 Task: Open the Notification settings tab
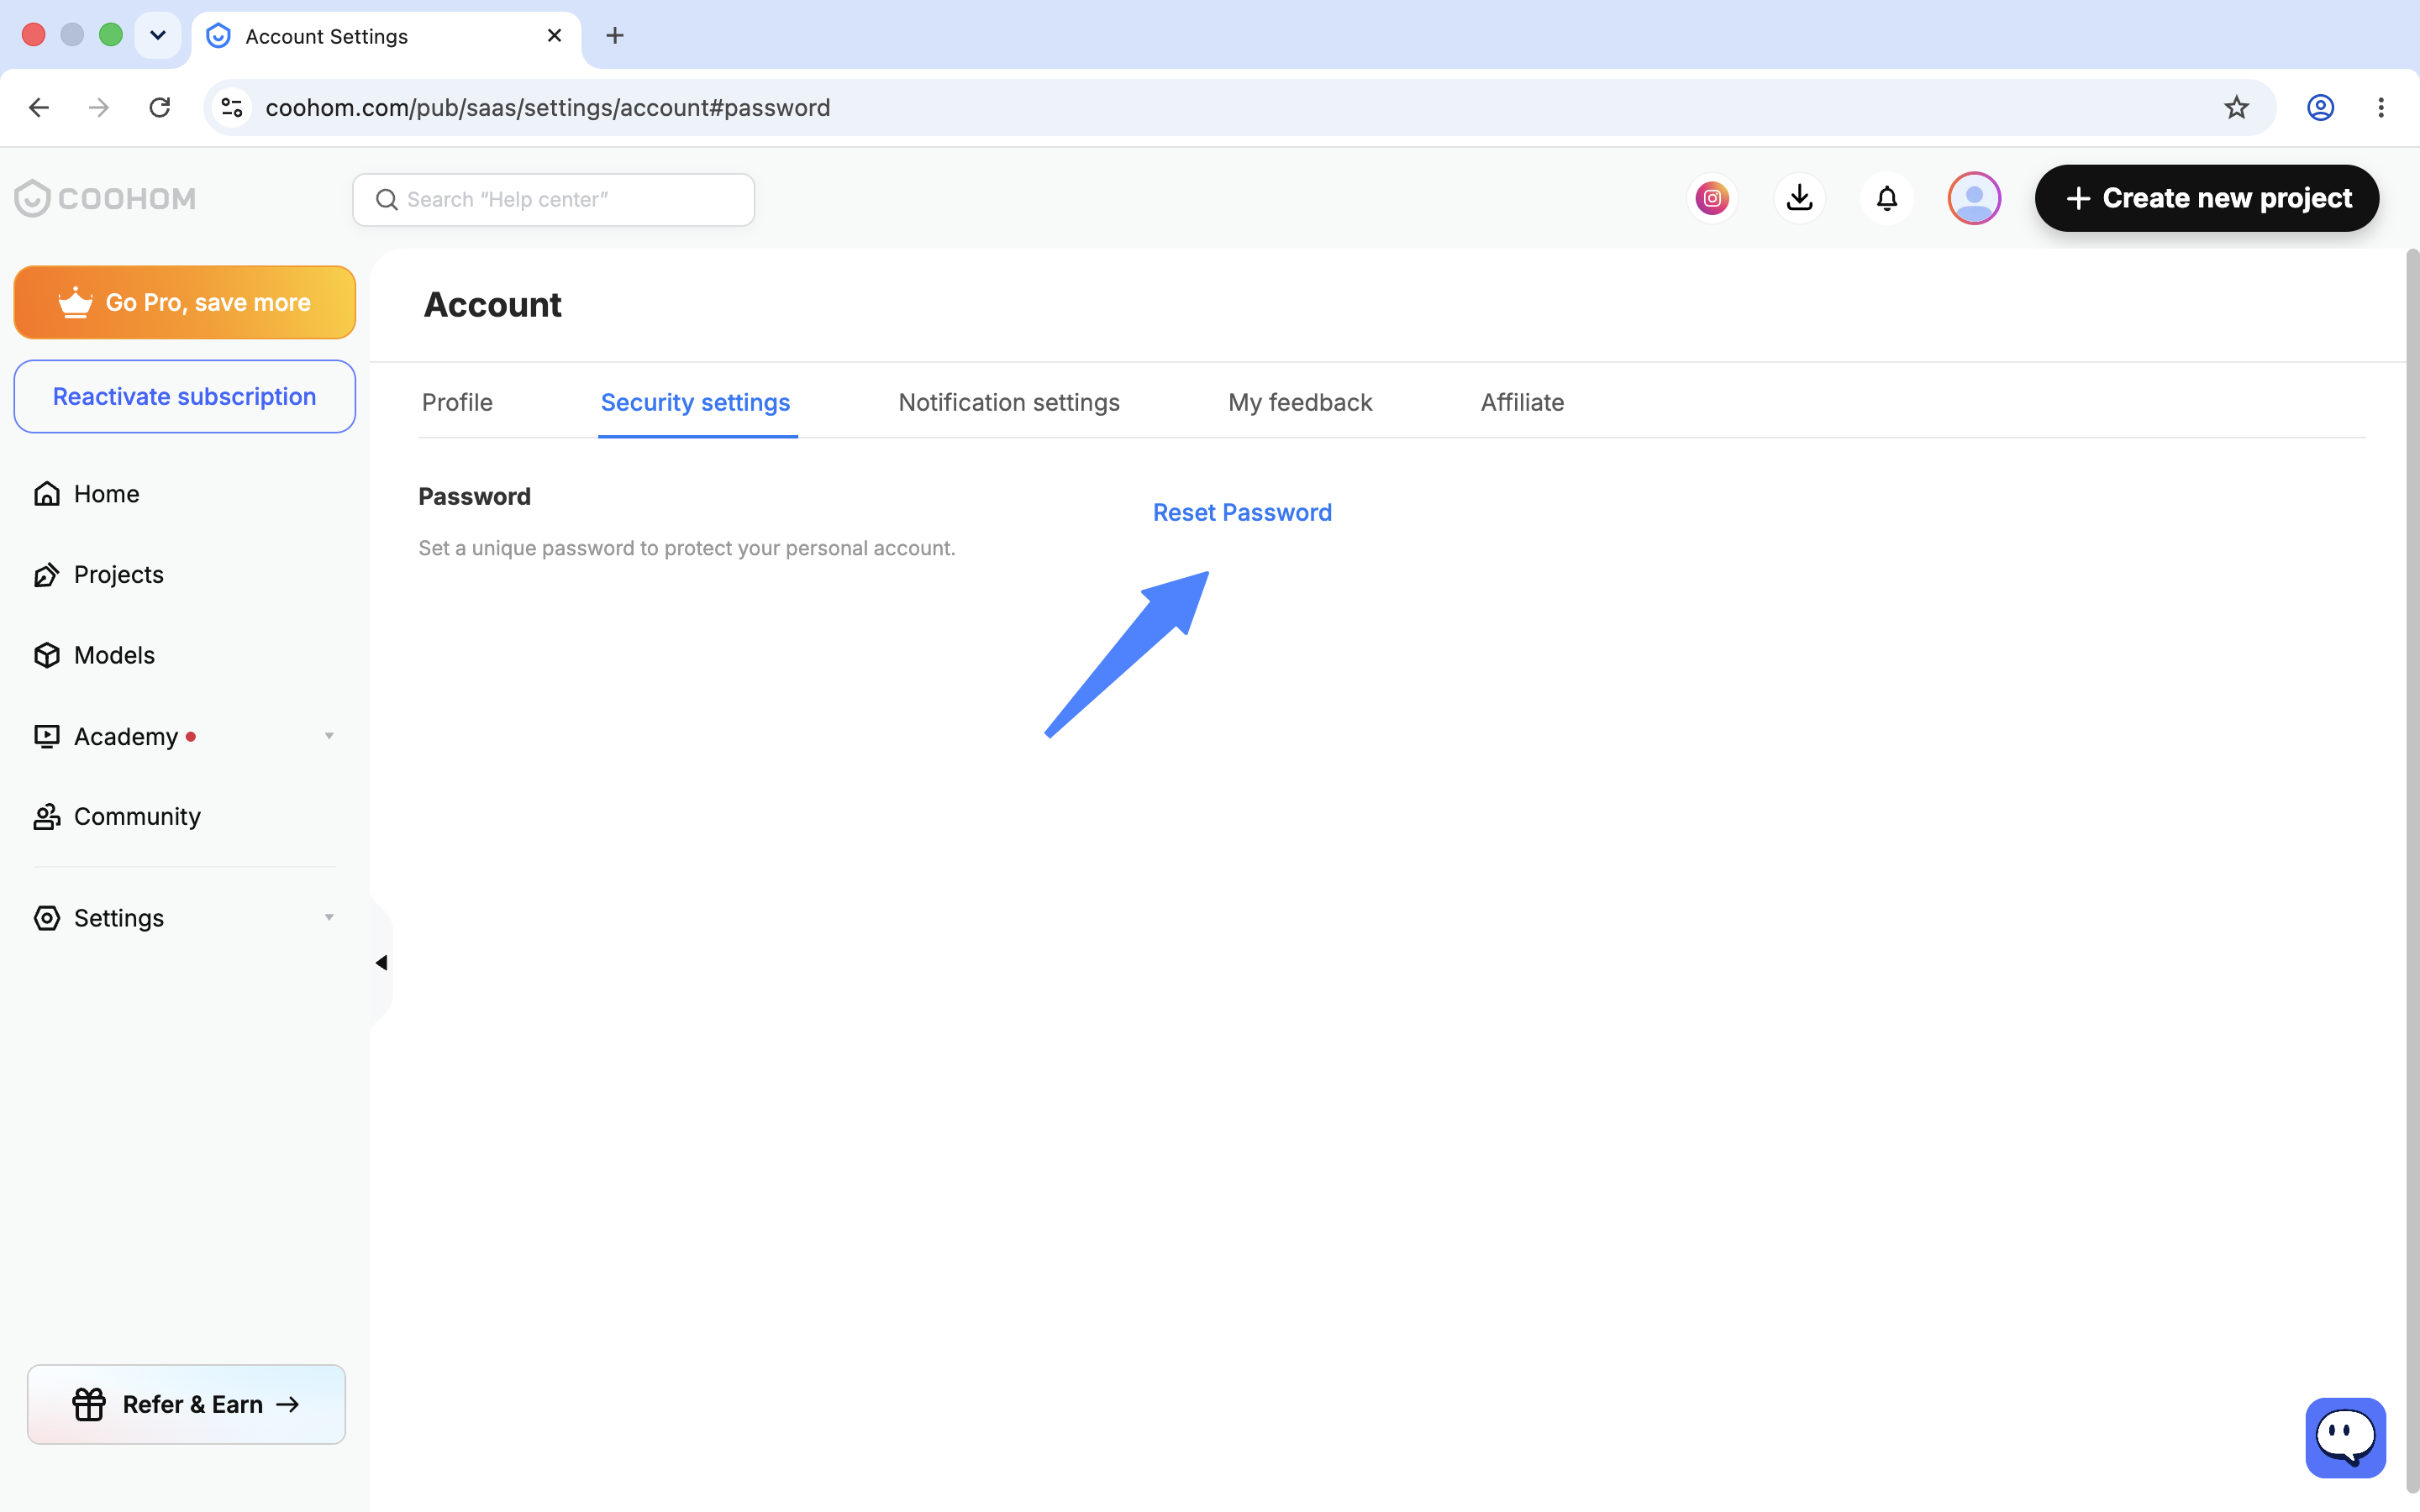point(1009,403)
